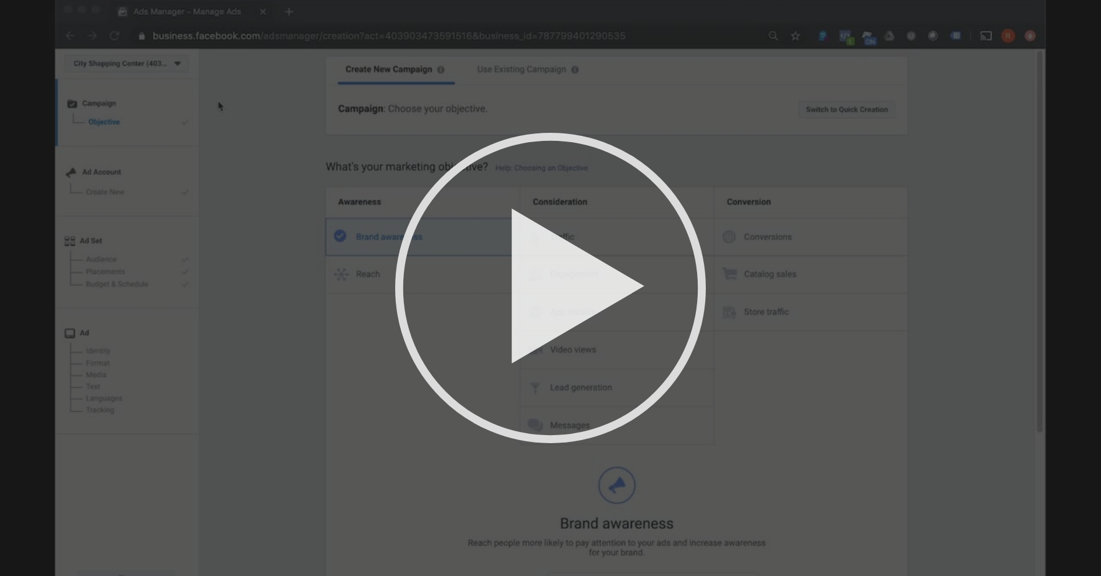Click the browser forward arrow
Viewport: 1101px width, 576px height.
[92, 36]
